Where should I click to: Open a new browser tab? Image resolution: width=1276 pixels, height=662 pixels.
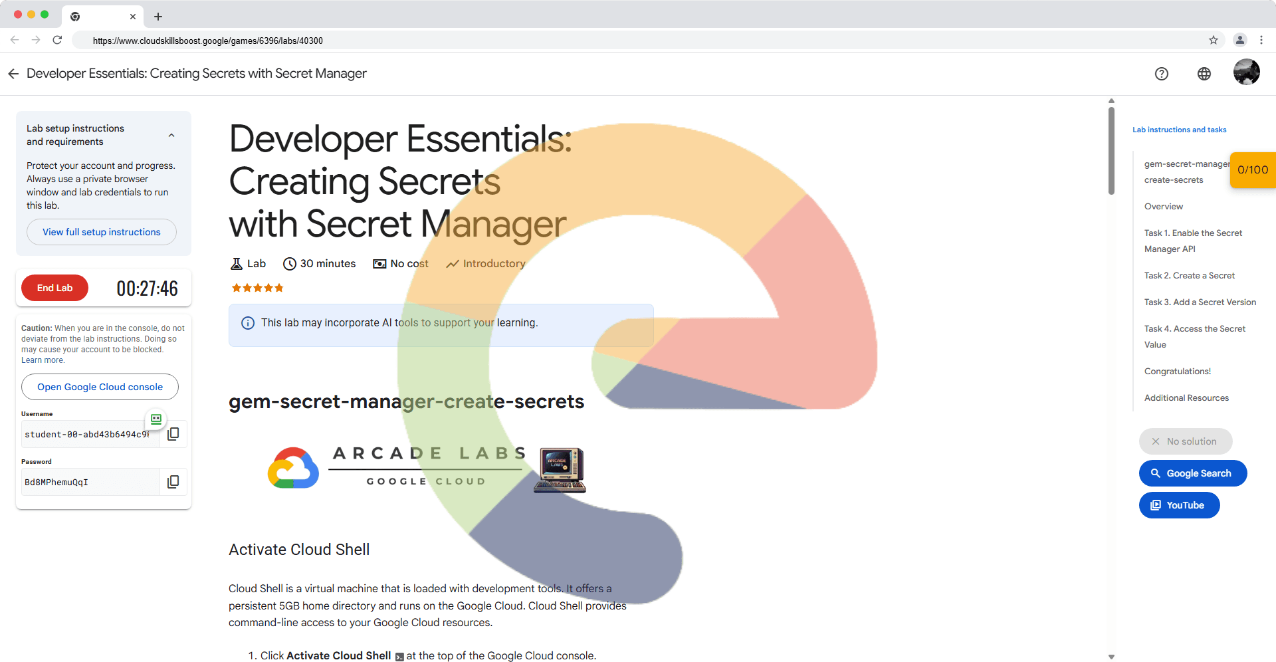pos(158,17)
